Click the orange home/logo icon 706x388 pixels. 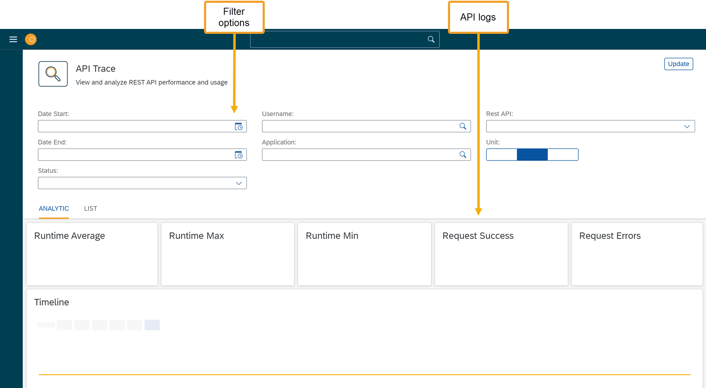(x=31, y=39)
